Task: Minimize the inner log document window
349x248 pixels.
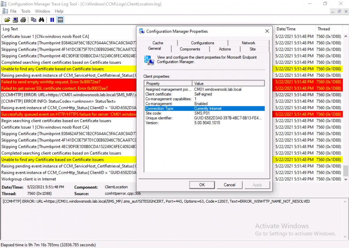Action: coord(333,12)
